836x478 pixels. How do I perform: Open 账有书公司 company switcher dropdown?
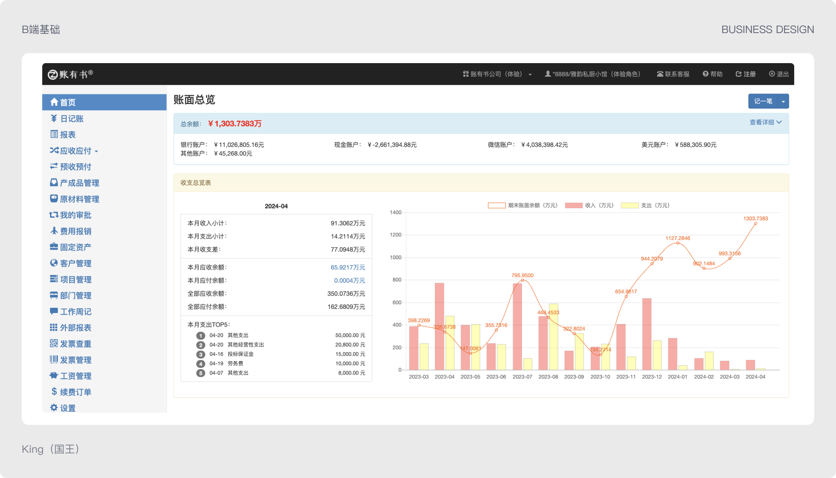pyautogui.click(x=497, y=74)
